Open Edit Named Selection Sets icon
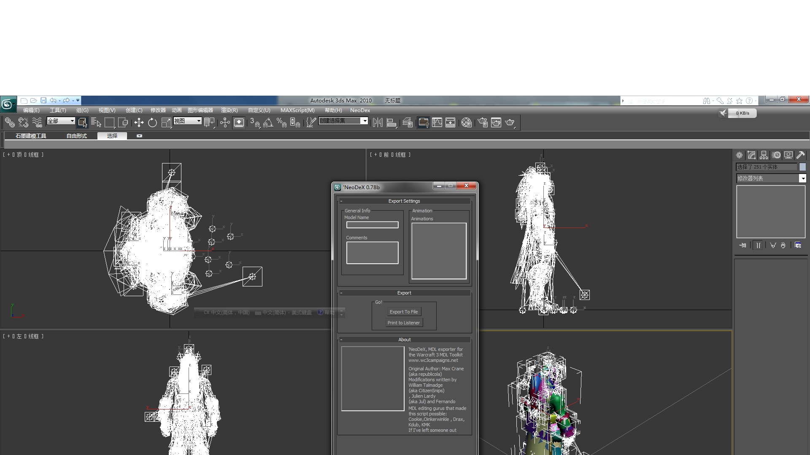Viewport: 810px width, 455px height. [x=310, y=123]
